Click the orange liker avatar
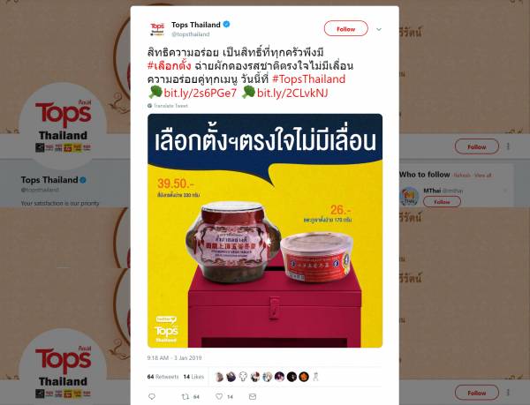 304,377
